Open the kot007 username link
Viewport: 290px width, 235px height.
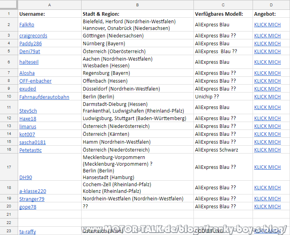[27, 135]
